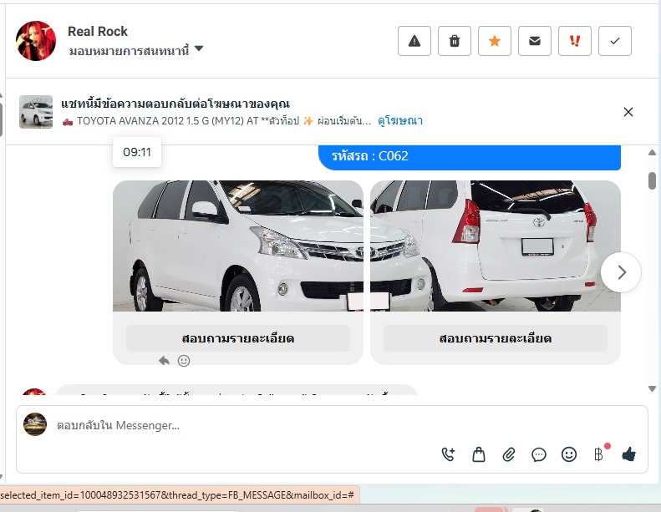This screenshot has height=512, width=661.
Task: Send a thumbs-up like
Action: (x=629, y=454)
